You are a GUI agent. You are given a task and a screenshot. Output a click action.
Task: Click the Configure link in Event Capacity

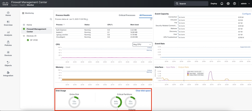point(246,14)
